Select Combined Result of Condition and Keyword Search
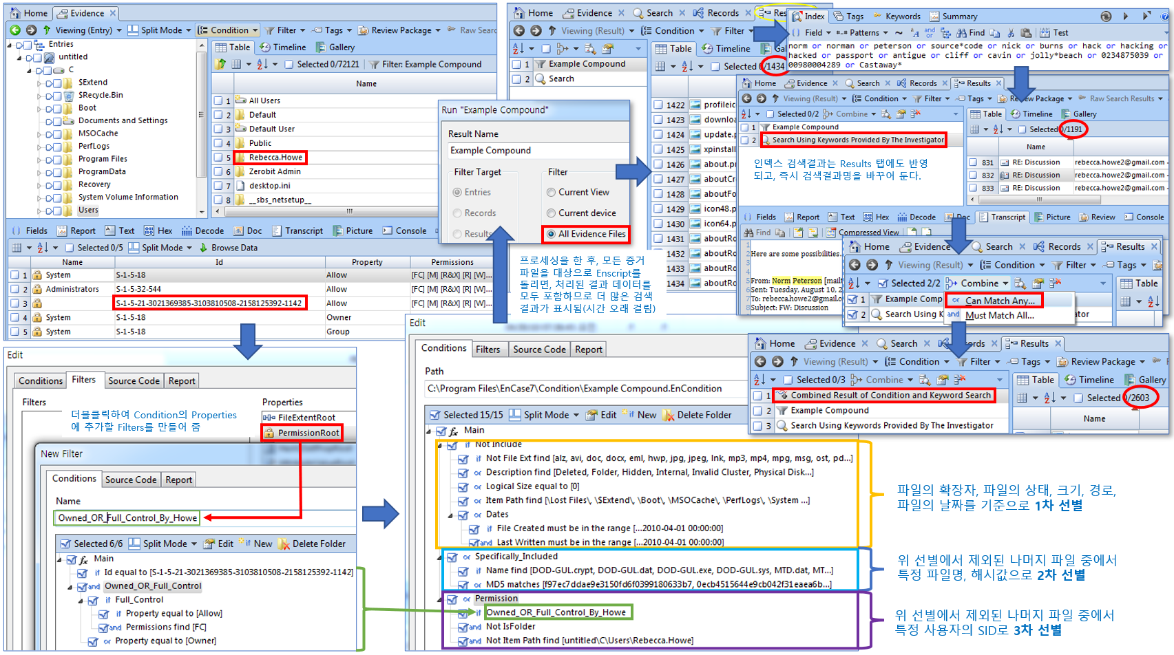This screenshot has height=655, width=1174. (x=883, y=396)
